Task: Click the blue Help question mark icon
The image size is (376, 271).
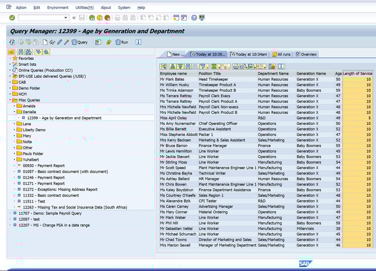Action: 194,18
